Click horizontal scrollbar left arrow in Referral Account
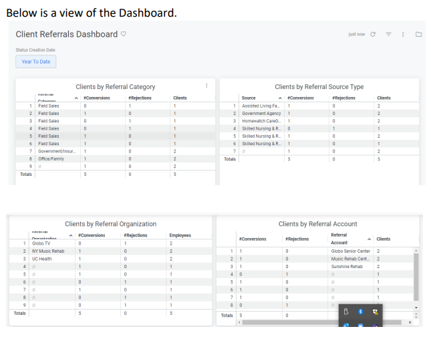Image resolution: width=431 pixels, height=343 pixels. coord(241,322)
